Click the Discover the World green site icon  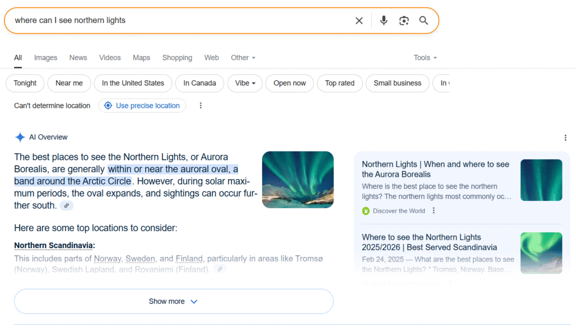[x=366, y=211]
